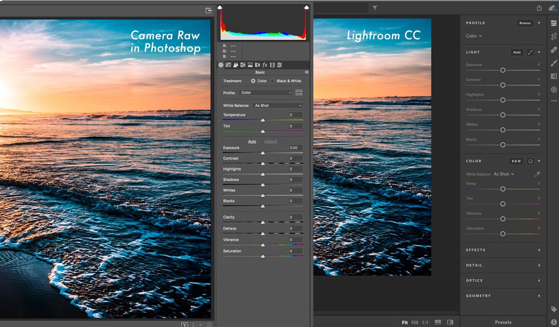
Task: Open the Calibration tab in Camera Raw
Action: coord(272,65)
